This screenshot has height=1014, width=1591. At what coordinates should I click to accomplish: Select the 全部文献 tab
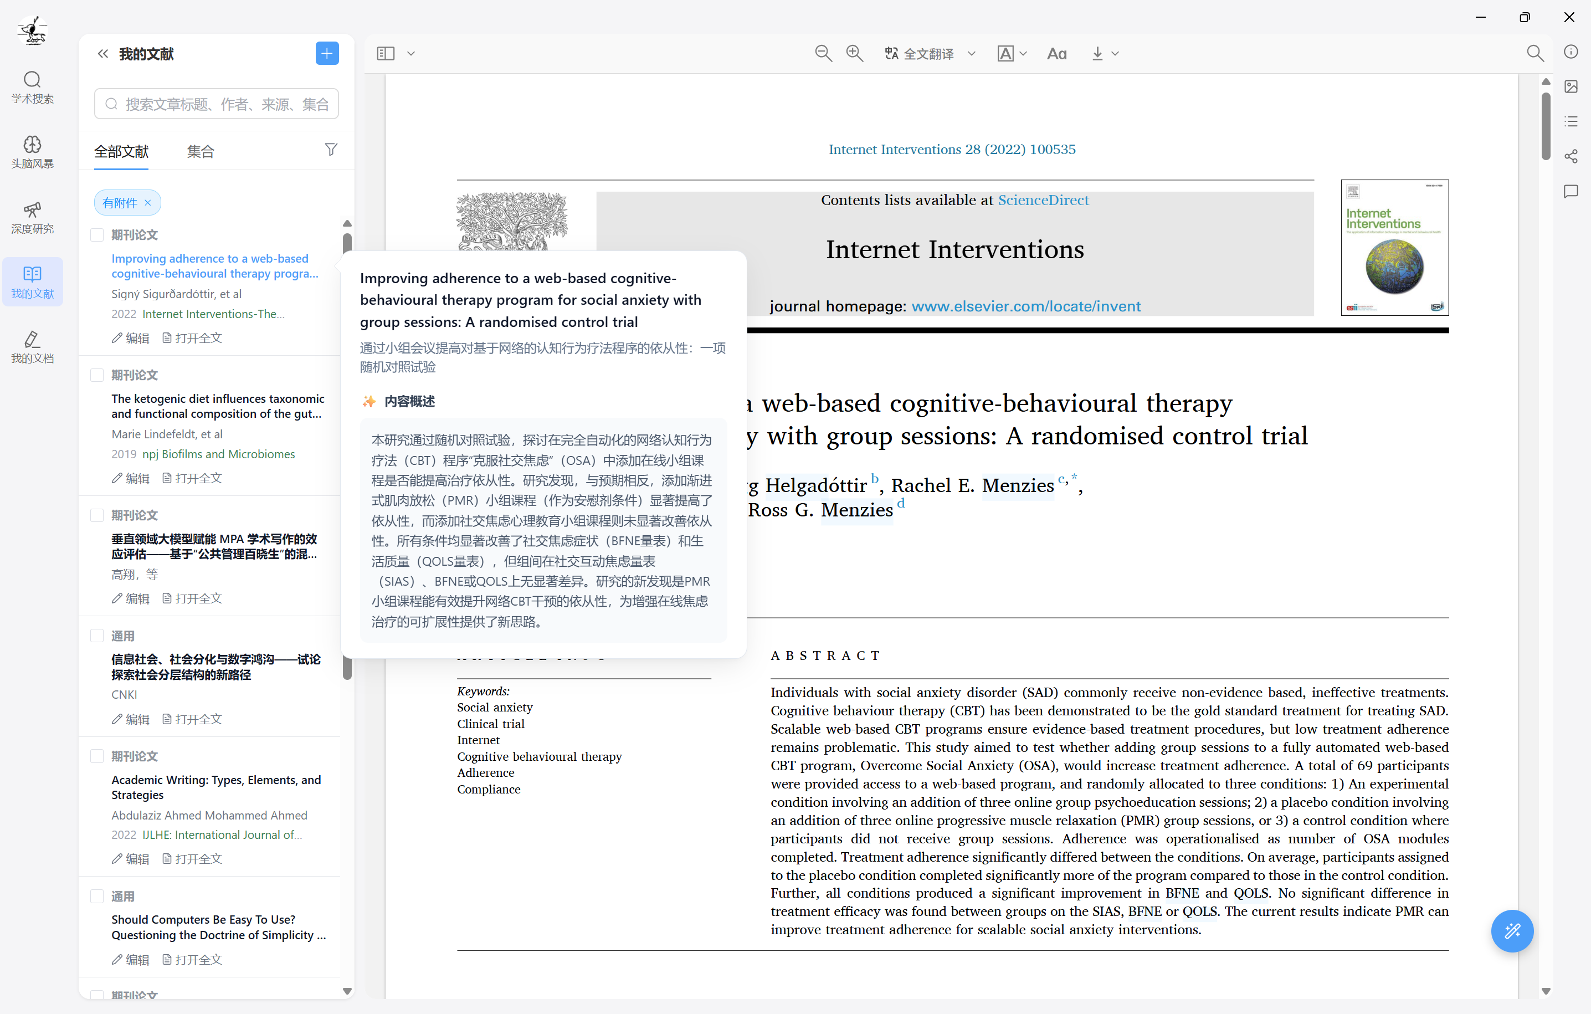(x=121, y=151)
